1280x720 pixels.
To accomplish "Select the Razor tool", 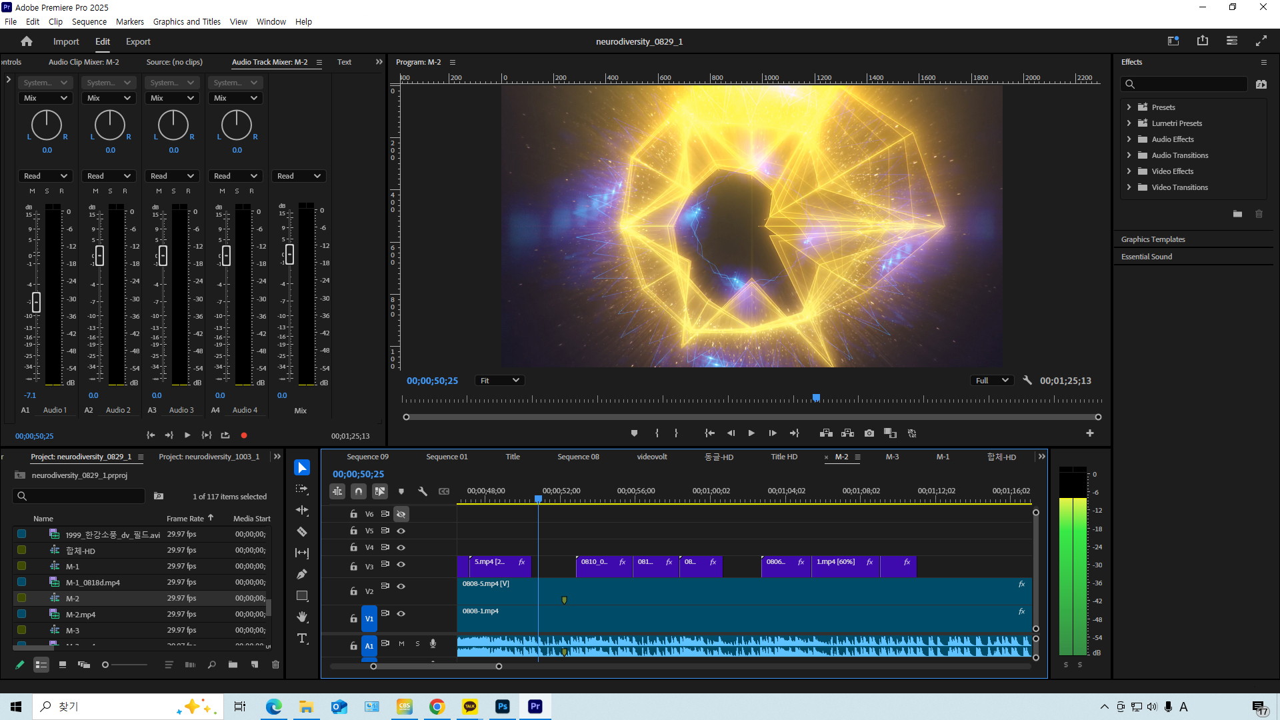I will point(302,531).
